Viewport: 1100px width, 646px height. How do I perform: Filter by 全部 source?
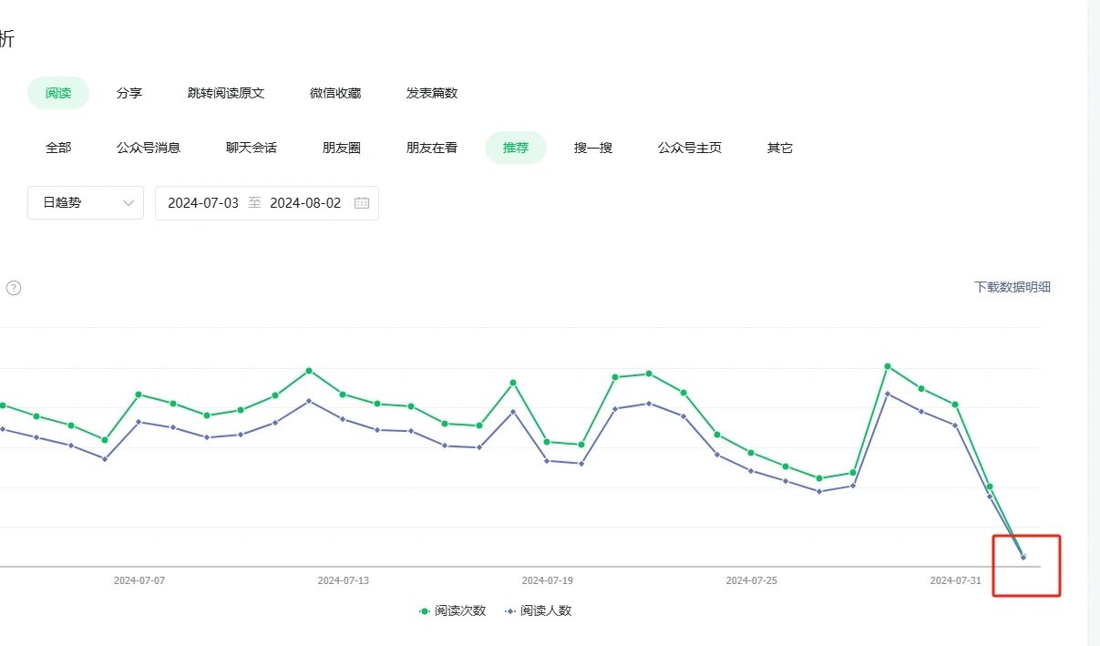(x=58, y=148)
